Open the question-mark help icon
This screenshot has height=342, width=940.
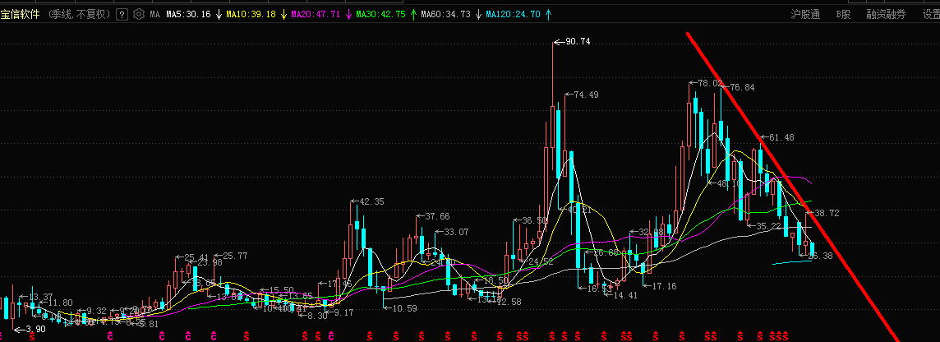pos(122,15)
